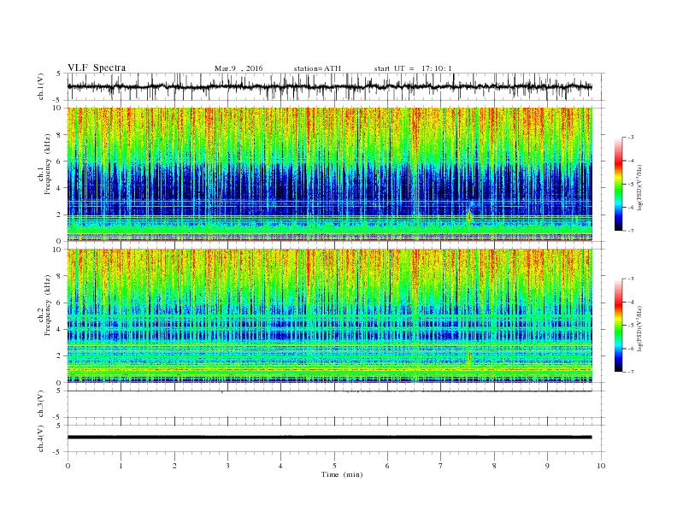
Task: Click time axis tick label "10" at the right end
Action: (x=601, y=466)
